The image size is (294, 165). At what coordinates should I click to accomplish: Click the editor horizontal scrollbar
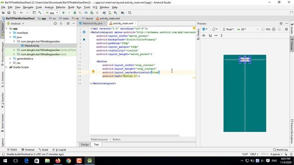(x=135, y=136)
